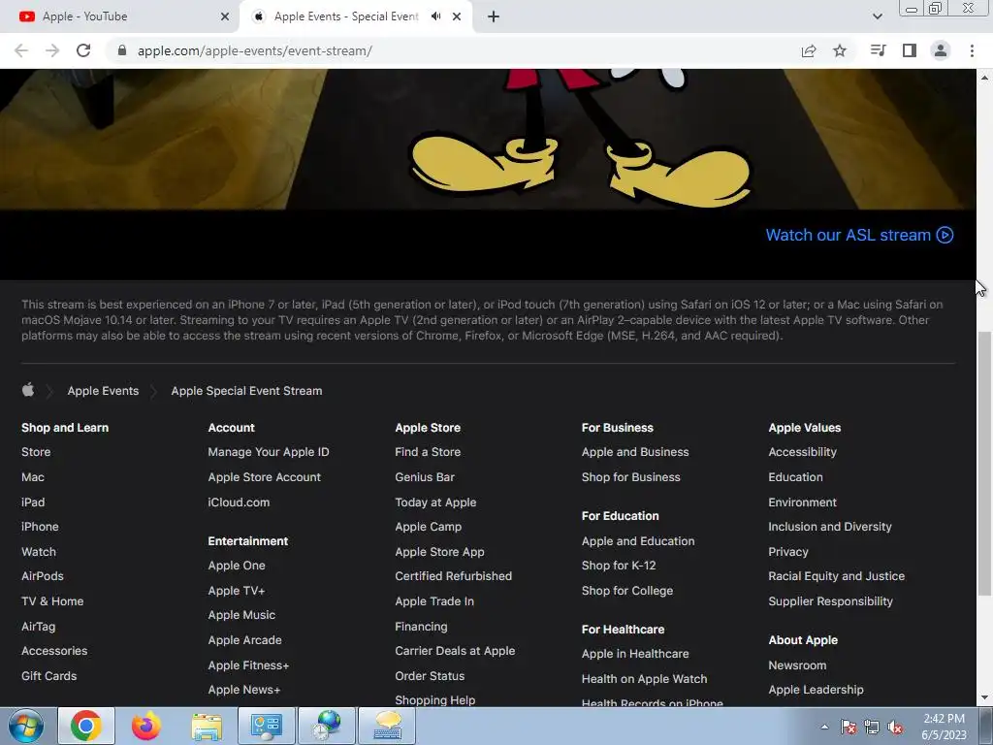Open the Windows Start menu orb

coord(25,726)
